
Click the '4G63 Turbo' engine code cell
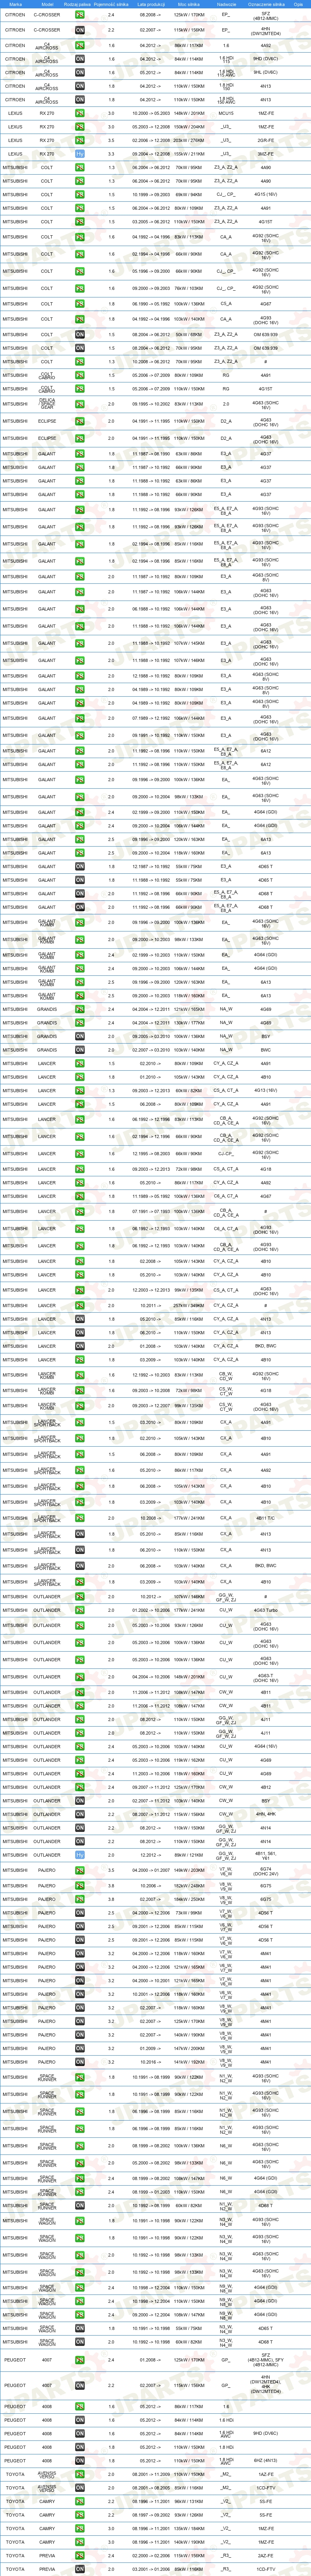point(265,1610)
